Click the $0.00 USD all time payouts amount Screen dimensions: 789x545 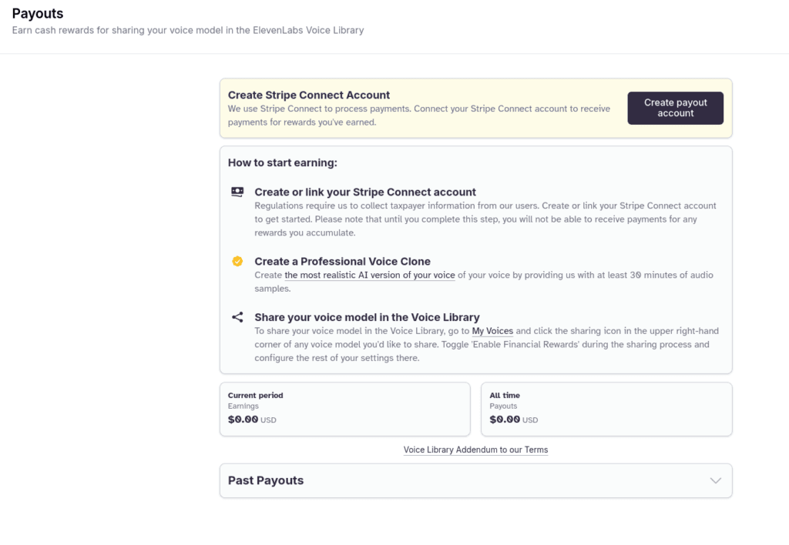pos(513,420)
